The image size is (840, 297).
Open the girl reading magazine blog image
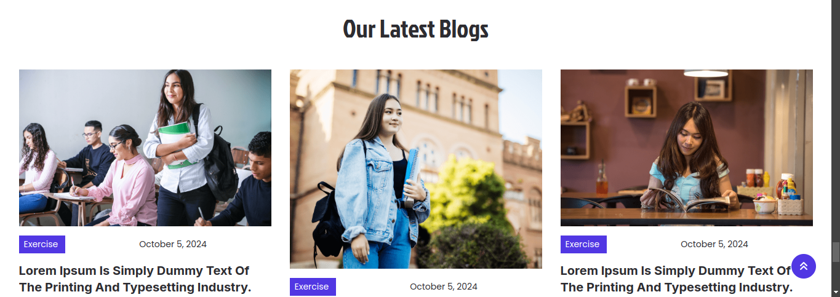click(x=687, y=148)
